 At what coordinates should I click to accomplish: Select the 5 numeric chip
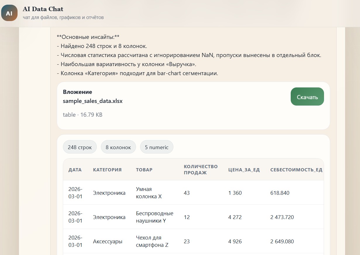coord(157,147)
